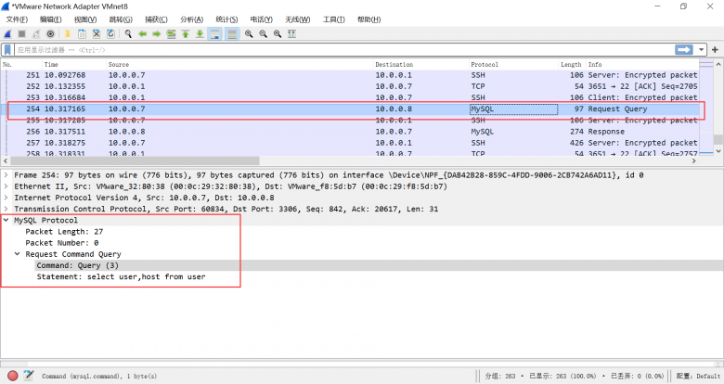The width and height of the screenshot is (724, 384).
Task: Sort by the Length column header
Action: coord(572,65)
